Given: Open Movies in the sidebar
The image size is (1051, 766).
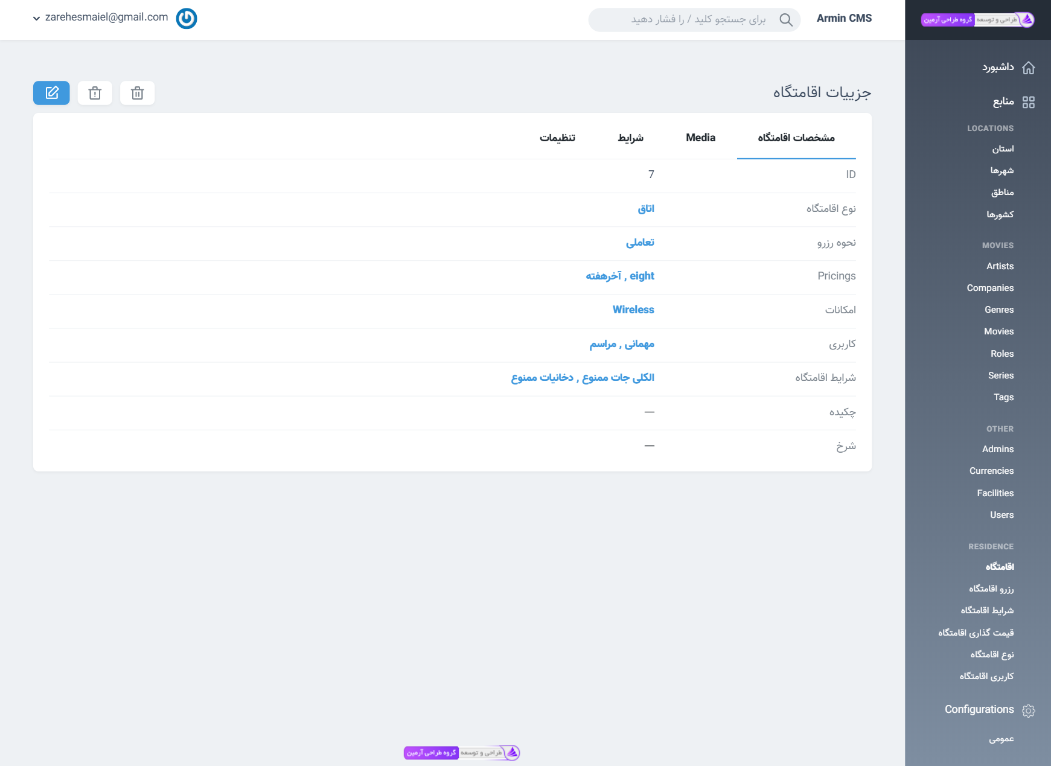Looking at the screenshot, I should (x=998, y=331).
